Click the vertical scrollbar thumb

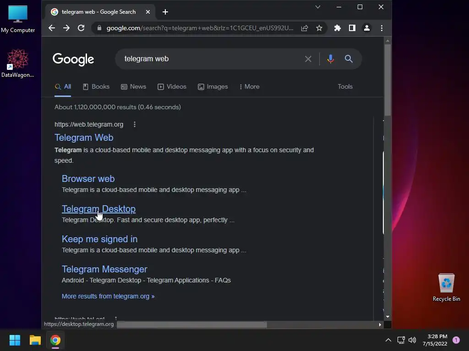click(387, 80)
